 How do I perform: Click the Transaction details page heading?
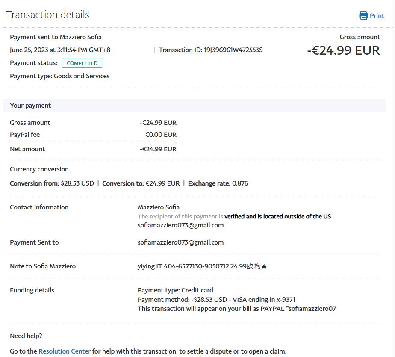click(47, 15)
